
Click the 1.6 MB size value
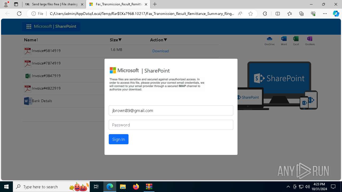tap(116, 50)
